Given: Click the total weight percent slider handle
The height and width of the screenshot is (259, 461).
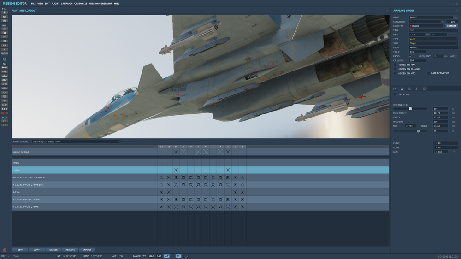Looking at the screenshot, I should click(x=419, y=131).
